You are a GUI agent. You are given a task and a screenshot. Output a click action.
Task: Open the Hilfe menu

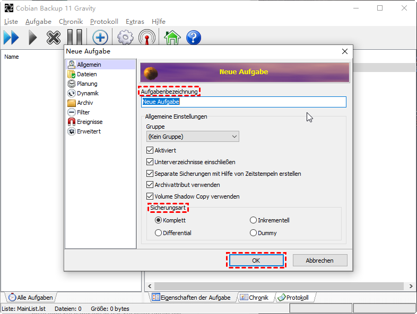click(159, 22)
